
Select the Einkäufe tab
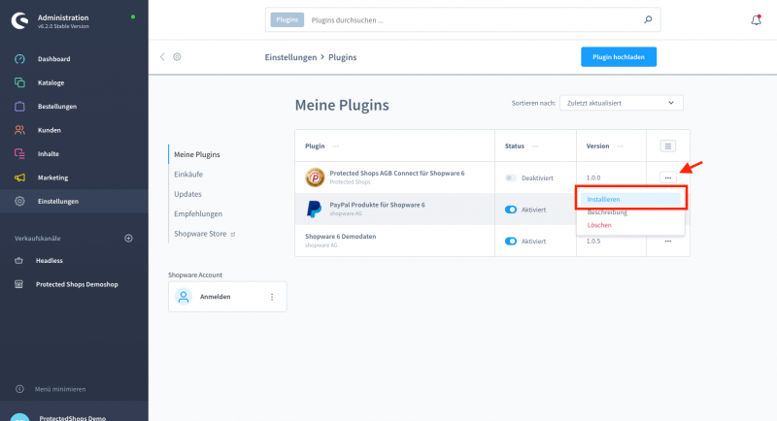(188, 175)
